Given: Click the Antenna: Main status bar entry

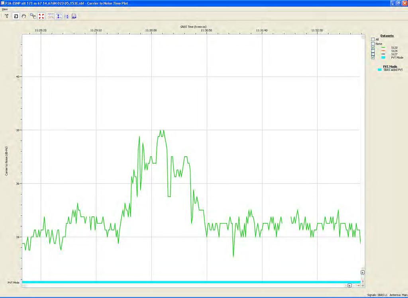Looking at the screenshot, I should (398, 295).
